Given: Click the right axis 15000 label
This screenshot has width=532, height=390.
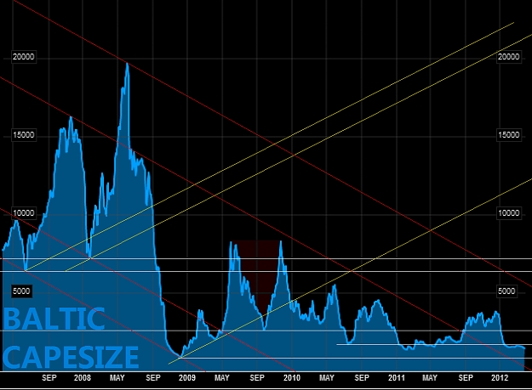Looking at the screenshot, I should point(508,135).
